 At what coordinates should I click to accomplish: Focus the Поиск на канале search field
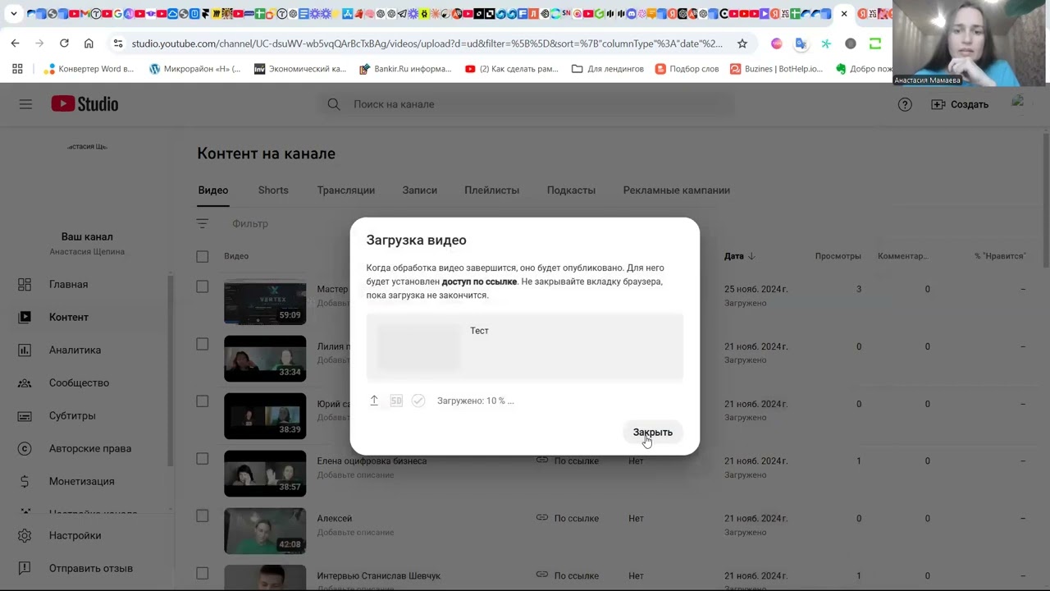pyautogui.click(x=525, y=104)
